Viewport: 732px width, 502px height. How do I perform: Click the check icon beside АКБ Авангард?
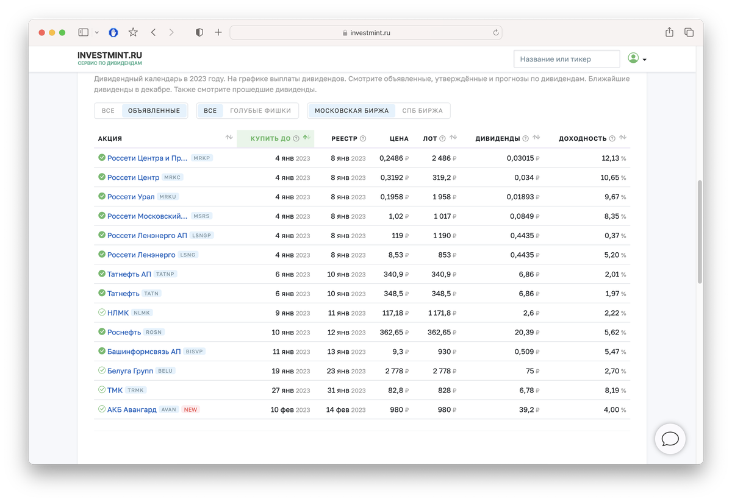tap(102, 409)
